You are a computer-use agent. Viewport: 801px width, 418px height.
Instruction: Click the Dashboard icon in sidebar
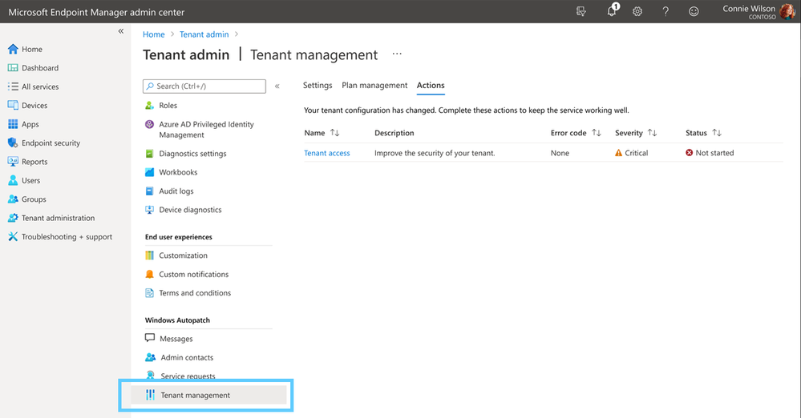pyautogui.click(x=13, y=68)
